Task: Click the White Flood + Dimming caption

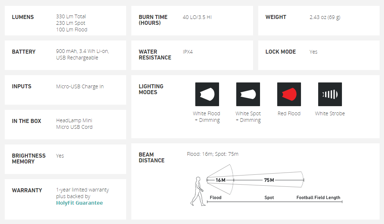Action: pos(207,117)
